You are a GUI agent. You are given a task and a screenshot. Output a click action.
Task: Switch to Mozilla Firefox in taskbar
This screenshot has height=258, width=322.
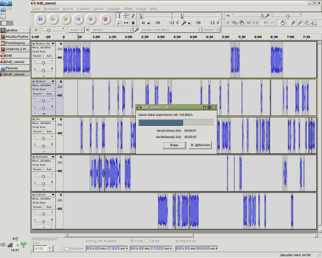click(15, 37)
